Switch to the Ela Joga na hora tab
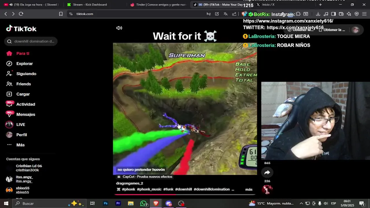Screen dimensions: 370x208 click(31, 5)
